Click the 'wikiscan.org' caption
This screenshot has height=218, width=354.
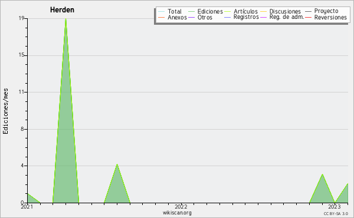[x=177, y=213]
